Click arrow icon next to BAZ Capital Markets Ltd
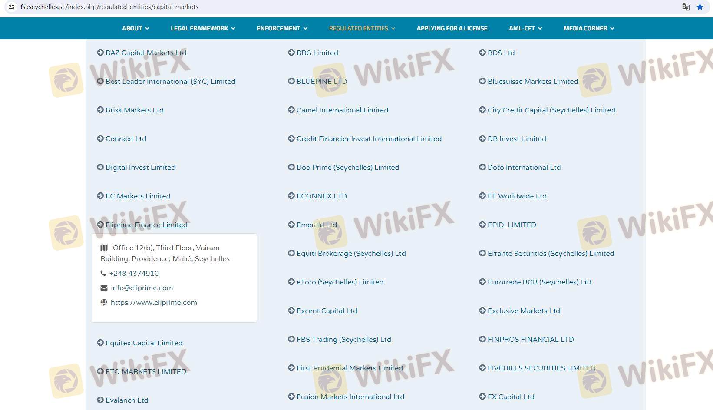The width and height of the screenshot is (713, 410). pyautogui.click(x=100, y=53)
